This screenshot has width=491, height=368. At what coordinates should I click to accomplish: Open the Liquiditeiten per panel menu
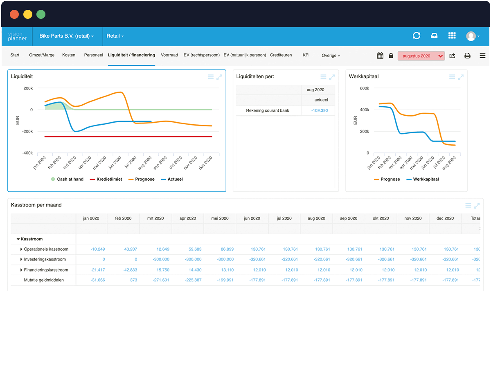click(x=323, y=77)
